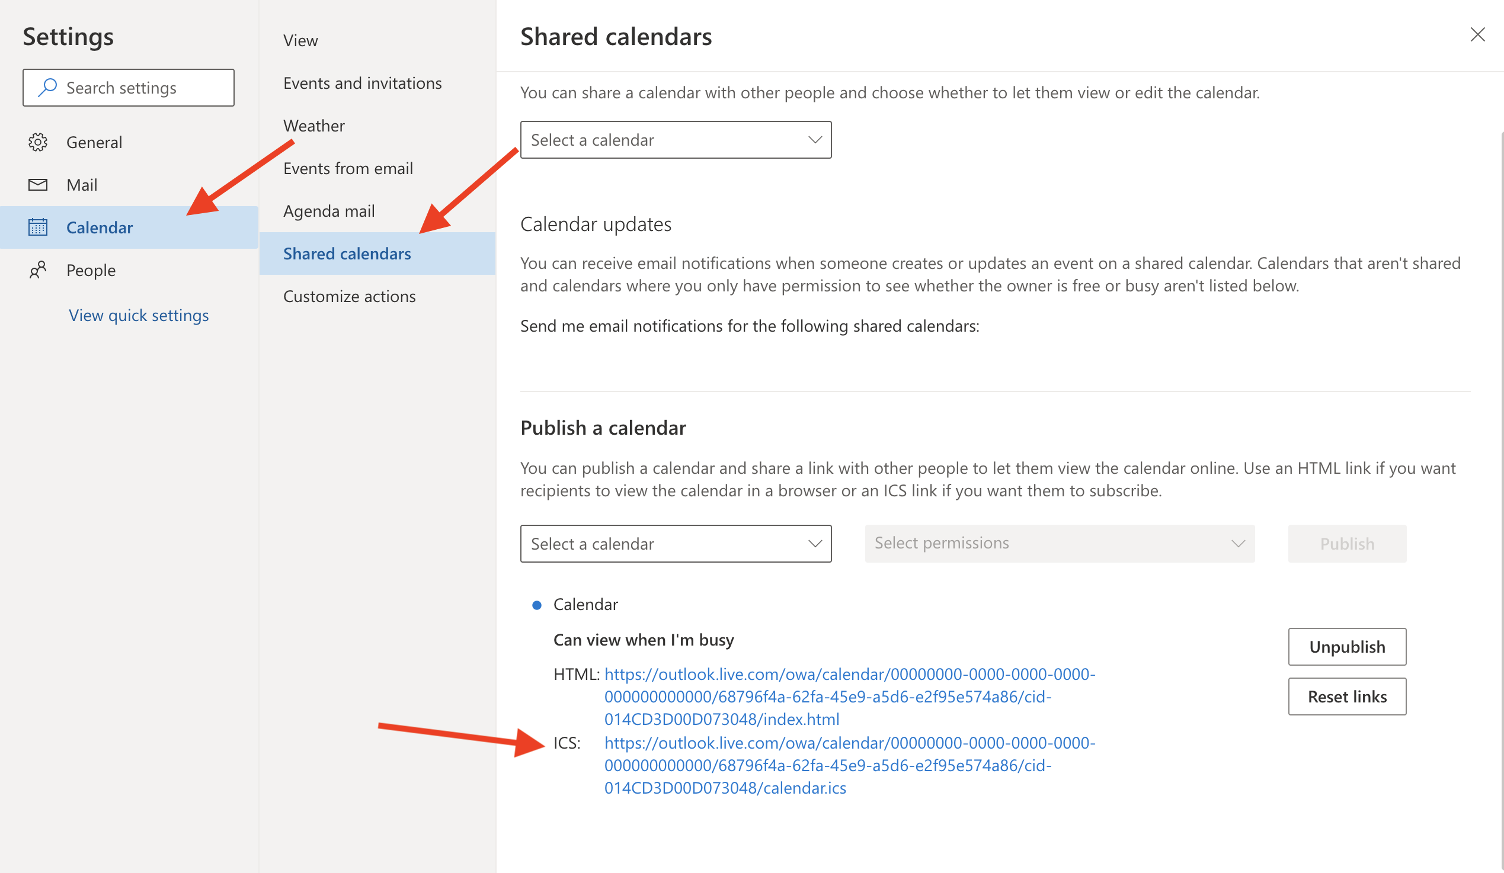Open People settings via people icon
The image size is (1504, 873).
click(37, 269)
